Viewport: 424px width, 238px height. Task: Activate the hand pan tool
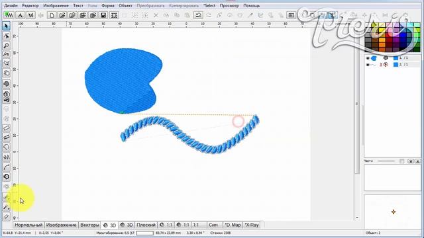tap(6, 73)
